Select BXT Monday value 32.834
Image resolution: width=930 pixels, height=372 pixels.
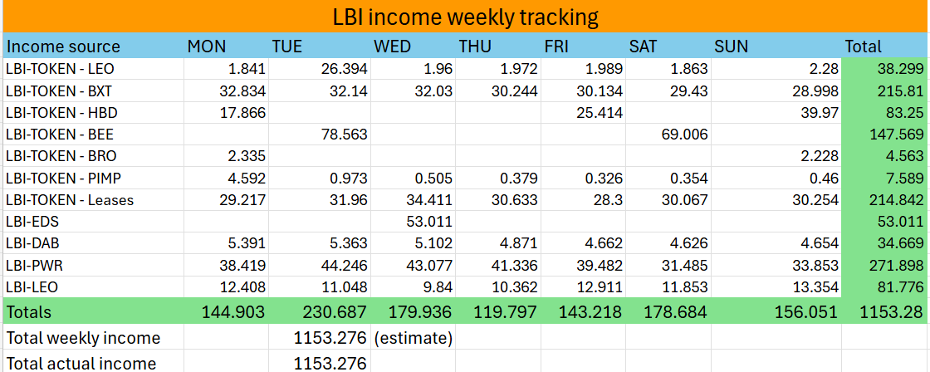(x=226, y=91)
